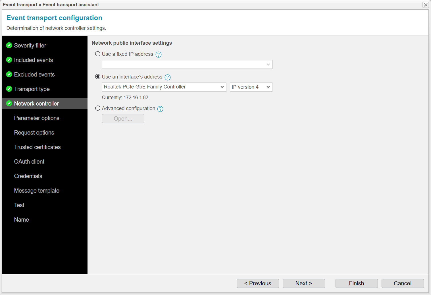Image resolution: width=431 pixels, height=295 pixels.
Task: Open the fixed IP address dropdown
Action: tap(268, 64)
